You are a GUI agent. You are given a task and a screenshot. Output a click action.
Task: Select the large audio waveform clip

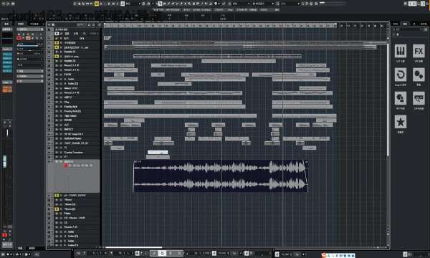click(x=221, y=176)
